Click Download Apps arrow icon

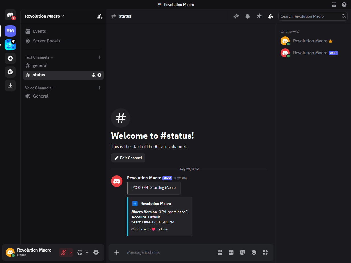(10, 86)
